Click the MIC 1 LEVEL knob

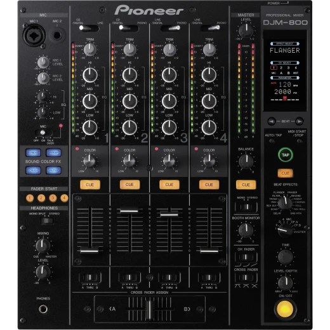(x=43, y=63)
